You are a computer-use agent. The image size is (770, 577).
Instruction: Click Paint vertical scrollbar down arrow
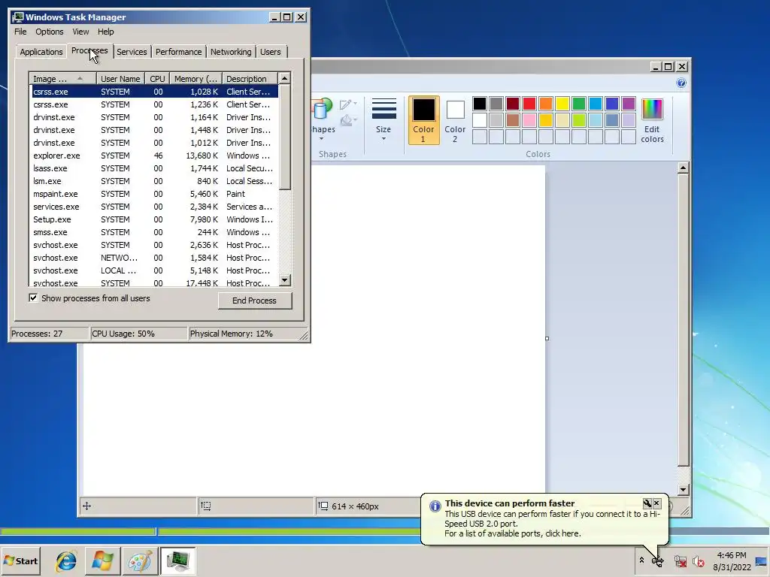click(x=683, y=489)
